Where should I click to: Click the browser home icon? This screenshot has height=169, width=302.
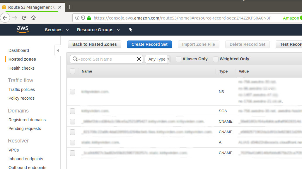[x=33, y=18]
